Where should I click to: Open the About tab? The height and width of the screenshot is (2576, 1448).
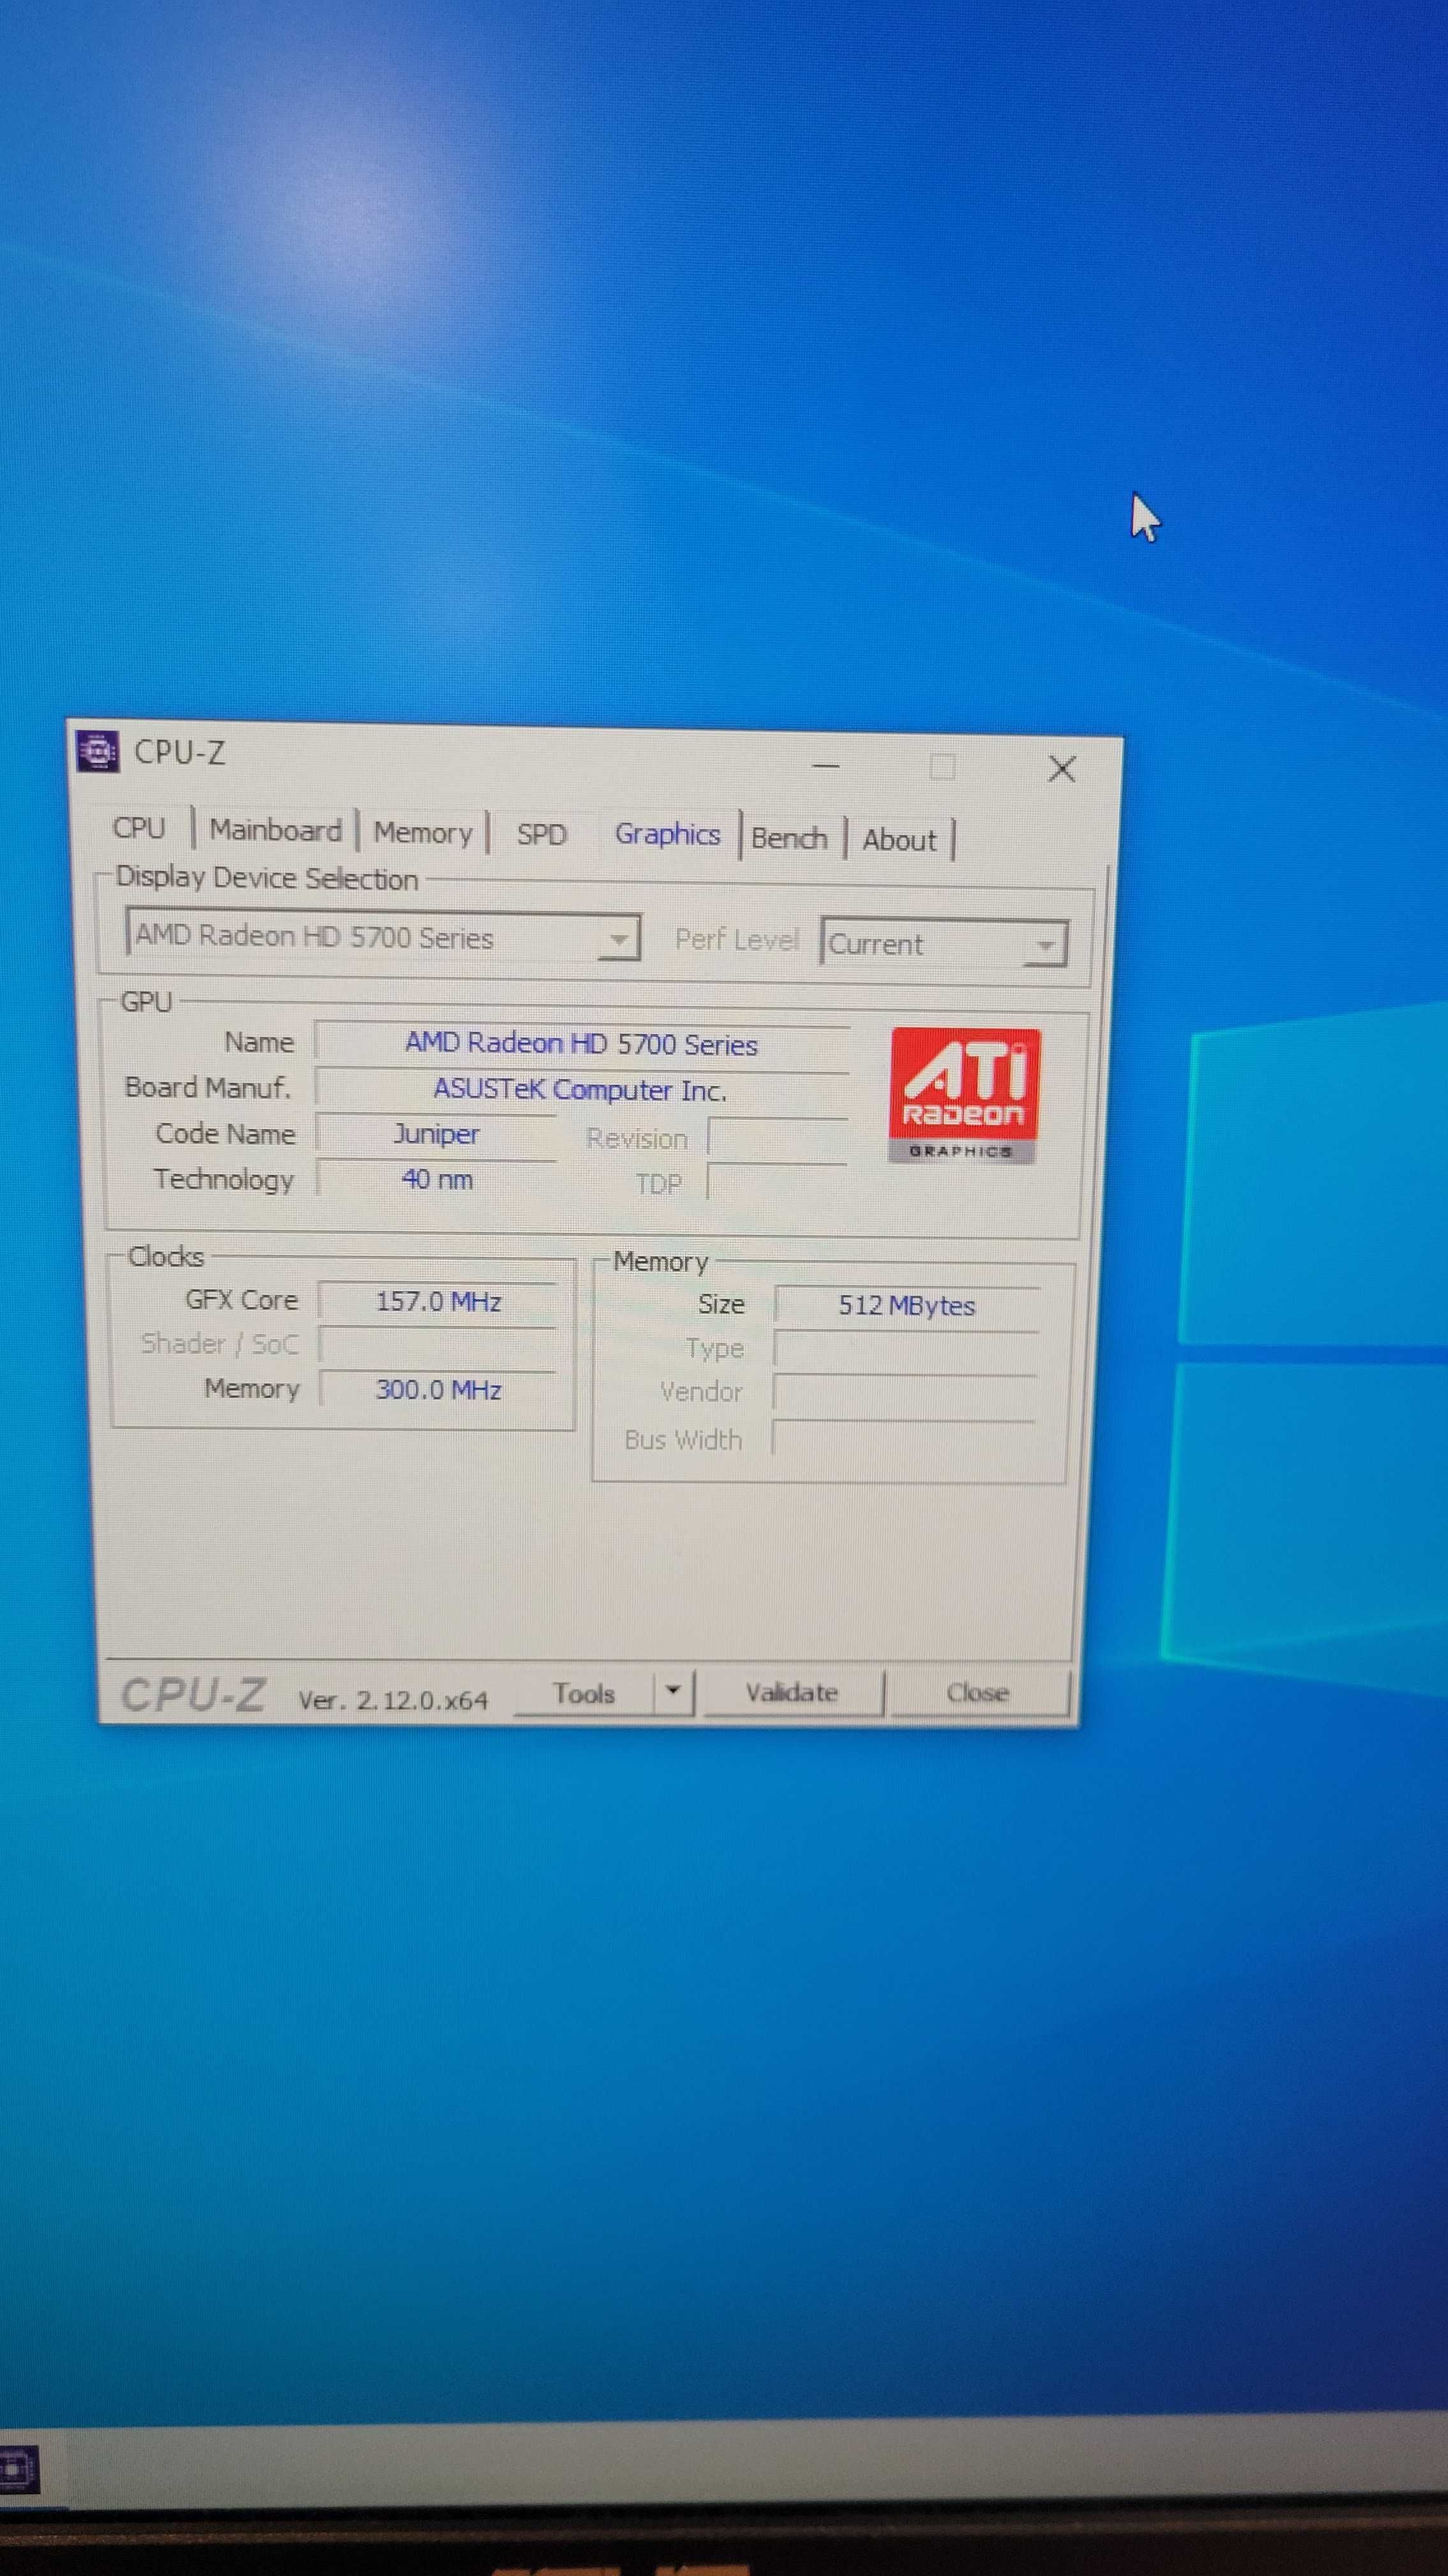click(900, 840)
